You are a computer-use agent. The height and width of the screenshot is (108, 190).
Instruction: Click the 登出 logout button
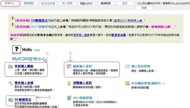[x=125, y=3]
